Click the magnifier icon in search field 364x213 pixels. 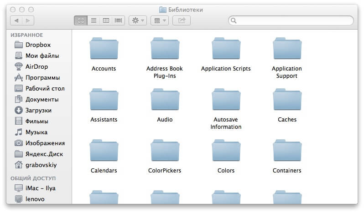click(x=234, y=20)
